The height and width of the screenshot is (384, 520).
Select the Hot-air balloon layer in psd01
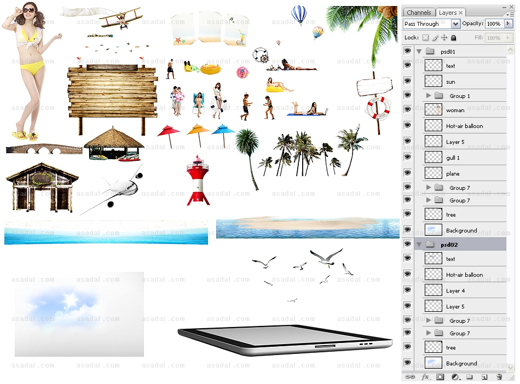click(464, 126)
